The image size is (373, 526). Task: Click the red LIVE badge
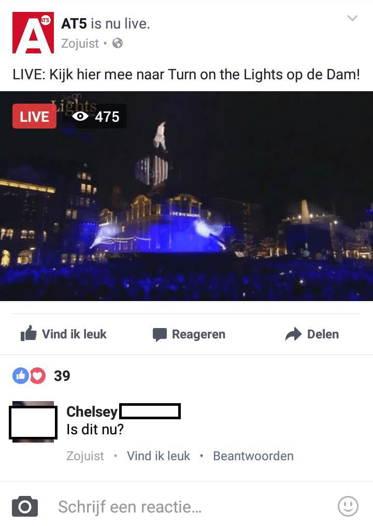click(x=34, y=117)
